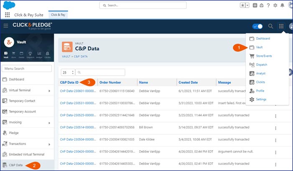
Task: Open row actions for 02:44 PM record
Action: click(275, 153)
